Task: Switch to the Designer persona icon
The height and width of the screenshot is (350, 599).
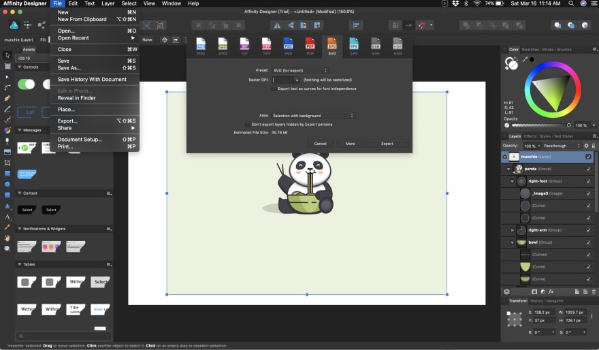Action: tap(14, 25)
